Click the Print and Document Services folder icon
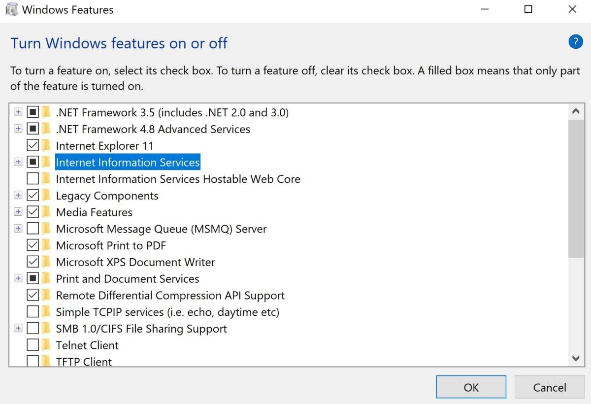The height and width of the screenshot is (404, 591). click(46, 279)
